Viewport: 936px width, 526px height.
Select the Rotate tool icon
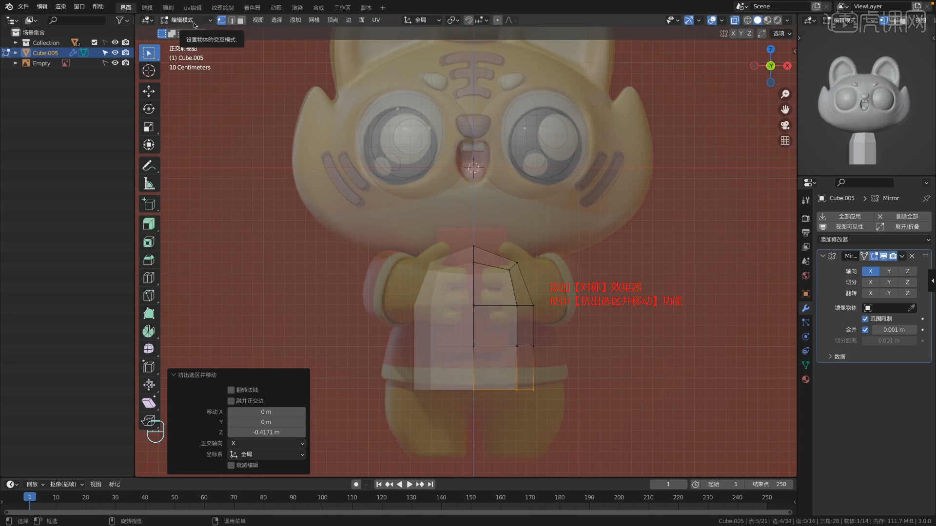click(x=149, y=109)
